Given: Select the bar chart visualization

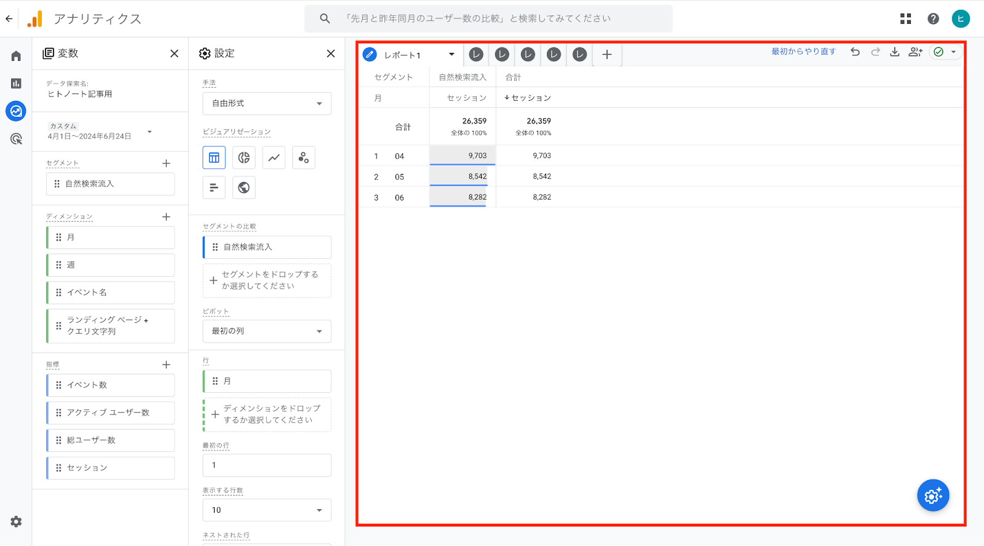Looking at the screenshot, I should (214, 188).
